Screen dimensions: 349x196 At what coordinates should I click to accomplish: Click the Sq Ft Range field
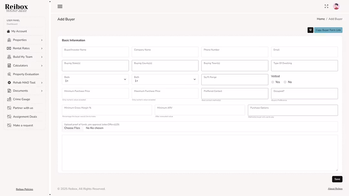coord(235,80)
